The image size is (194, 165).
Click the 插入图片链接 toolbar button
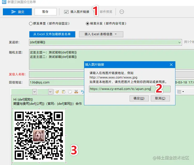pos(77,12)
